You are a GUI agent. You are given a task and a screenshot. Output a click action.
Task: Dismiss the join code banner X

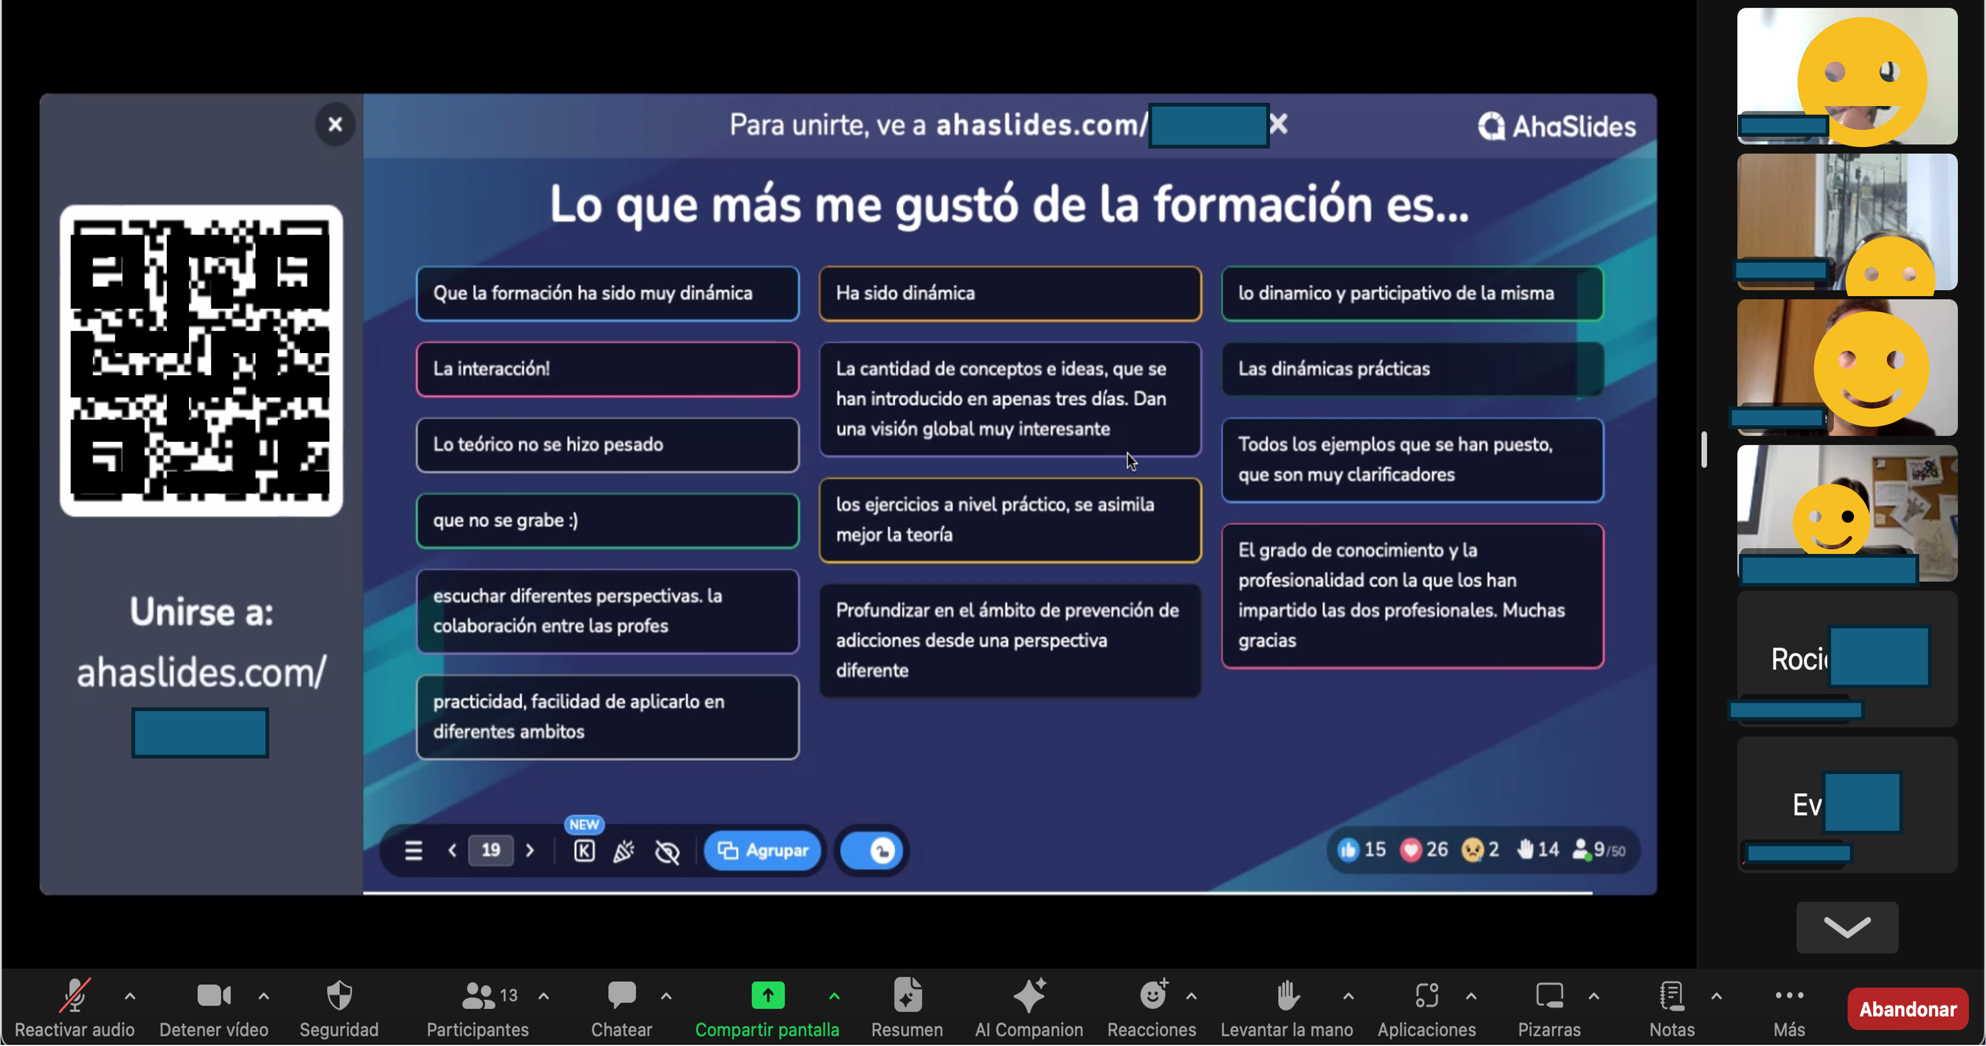click(x=1279, y=124)
